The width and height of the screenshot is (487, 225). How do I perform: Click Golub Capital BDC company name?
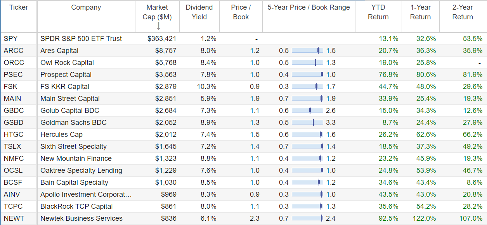tap(70, 111)
